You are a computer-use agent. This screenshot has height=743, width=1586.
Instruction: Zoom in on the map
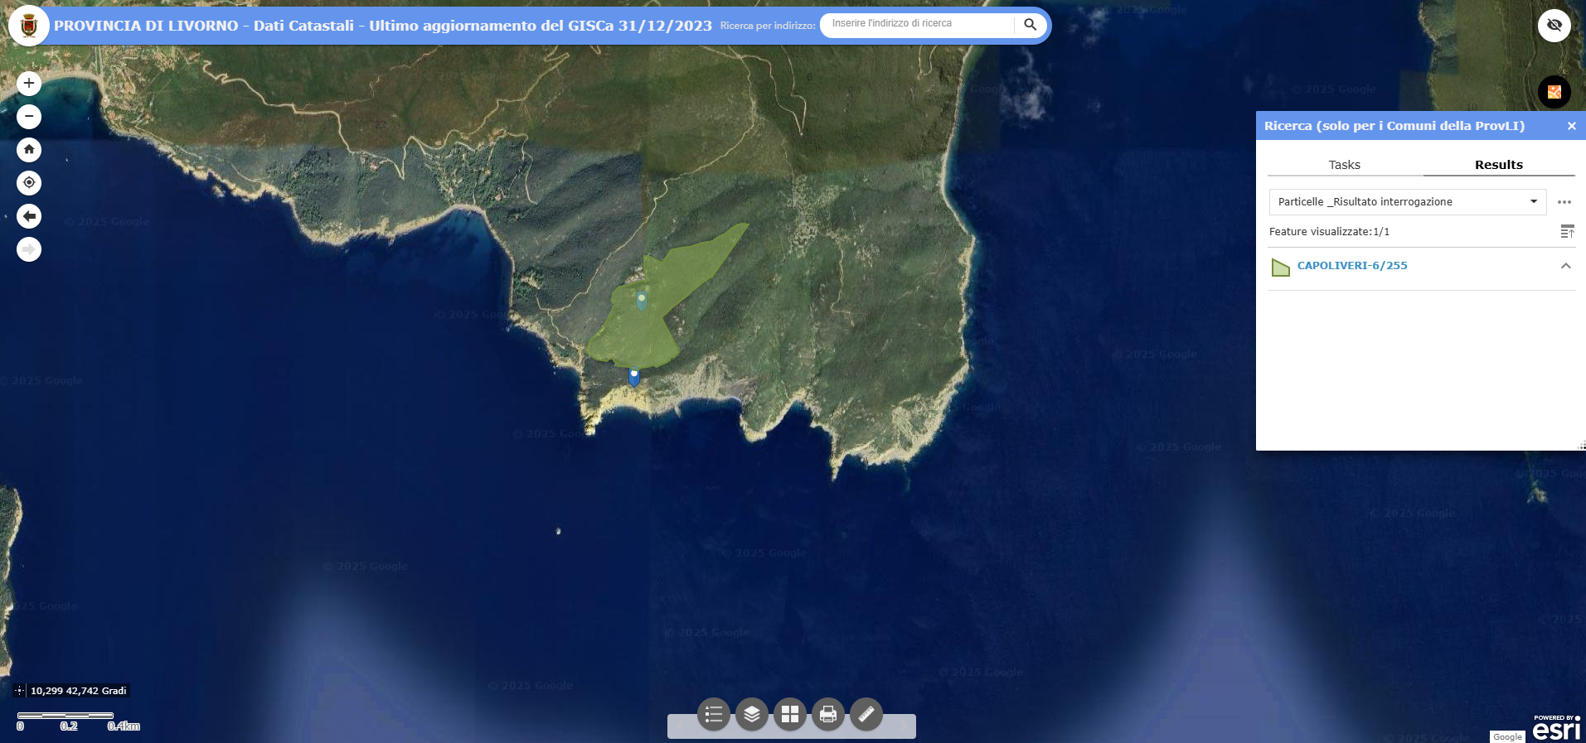click(x=29, y=83)
